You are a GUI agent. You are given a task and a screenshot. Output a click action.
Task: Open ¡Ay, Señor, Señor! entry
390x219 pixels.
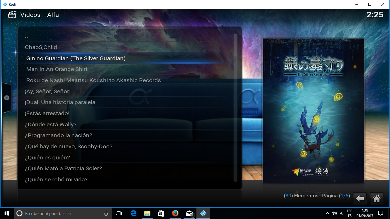(126, 92)
